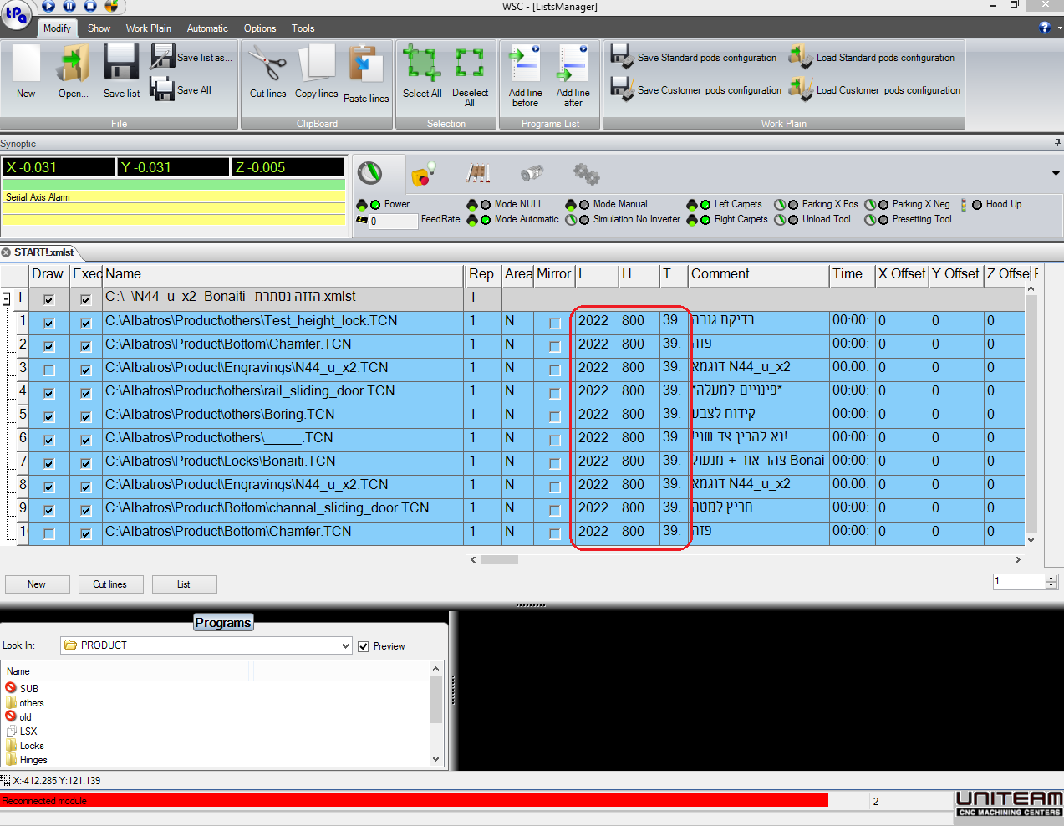Disable the Preview checkbox
1064x826 pixels.
363,645
